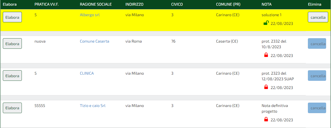The height and width of the screenshot is (128, 331).
Task: Click the red lock in Tizio e caio row
Action: pos(266,119)
